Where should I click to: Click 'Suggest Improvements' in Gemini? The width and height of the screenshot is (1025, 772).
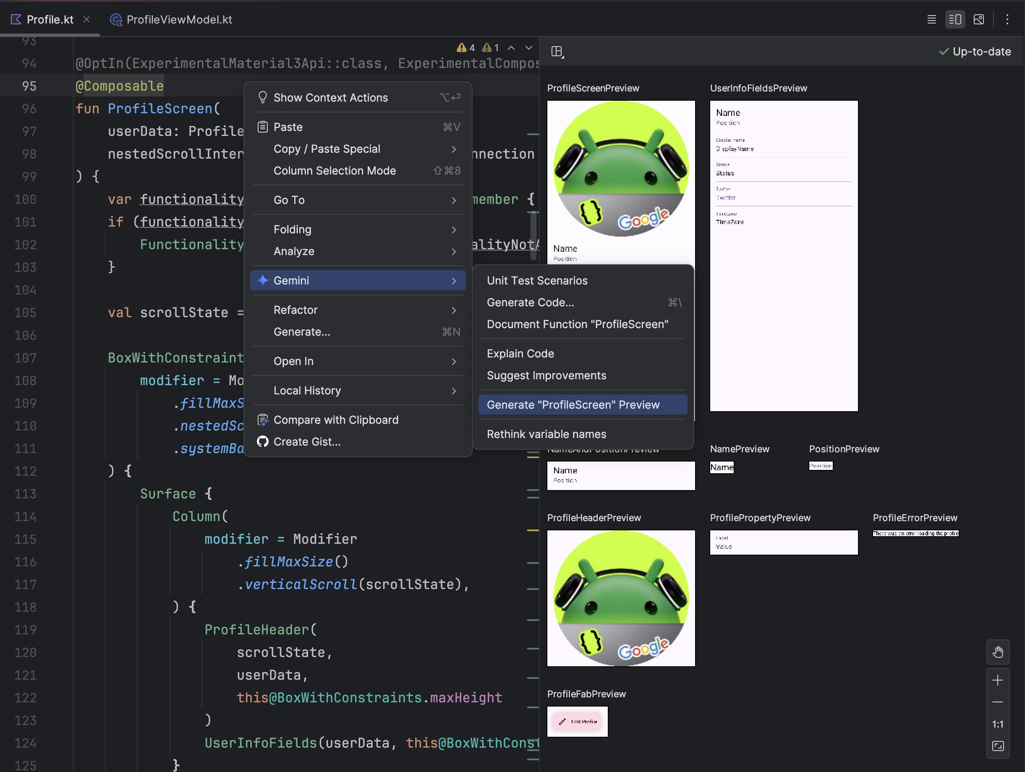tap(546, 375)
